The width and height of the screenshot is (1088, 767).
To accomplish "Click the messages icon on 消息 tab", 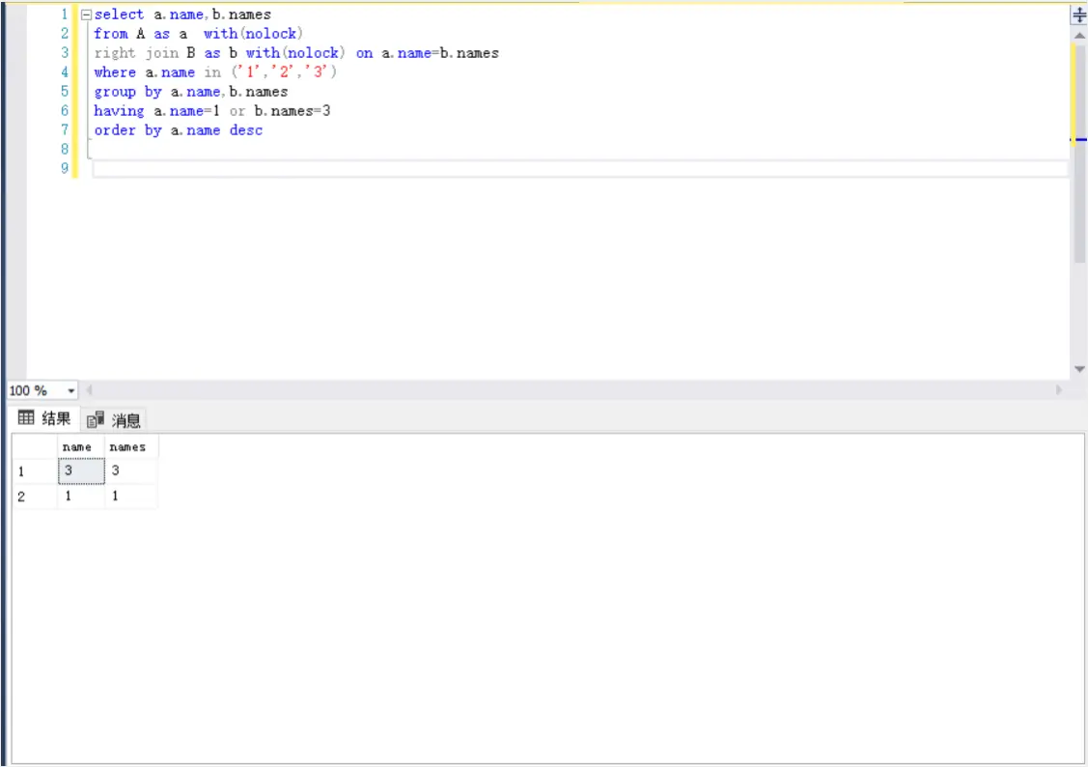I will (x=95, y=419).
